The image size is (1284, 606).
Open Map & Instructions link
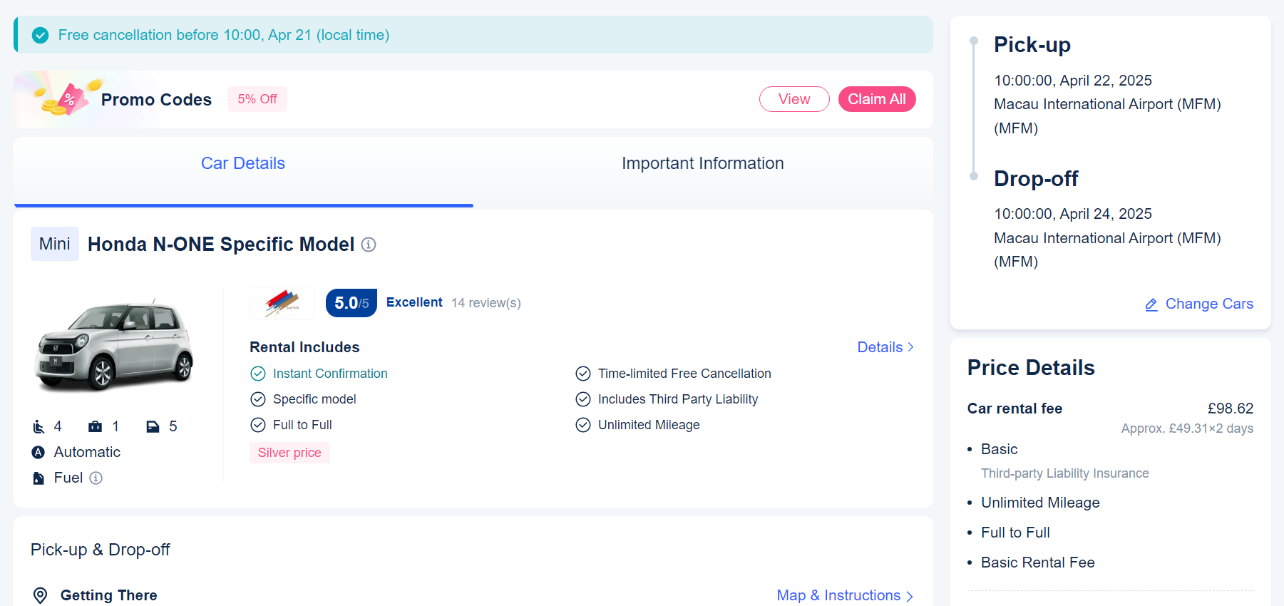click(846, 595)
